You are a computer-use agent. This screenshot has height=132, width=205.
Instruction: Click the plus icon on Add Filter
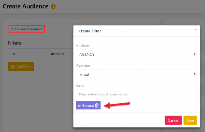13,67
